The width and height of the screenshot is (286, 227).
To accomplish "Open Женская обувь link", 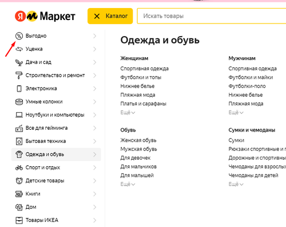I will point(138,140).
